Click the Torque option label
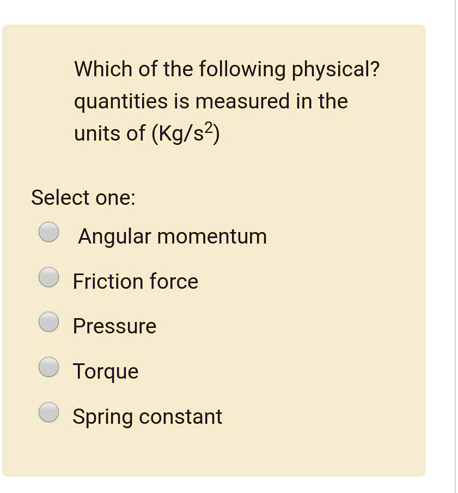Screen dimensions: 458x493 (106, 371)
